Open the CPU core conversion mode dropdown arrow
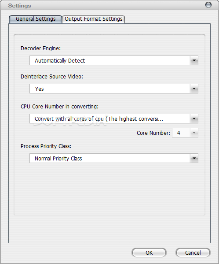Screen dimensions: 219x264 [194, 119]
